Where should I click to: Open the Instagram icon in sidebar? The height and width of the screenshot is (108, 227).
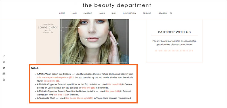click(4, 74)
